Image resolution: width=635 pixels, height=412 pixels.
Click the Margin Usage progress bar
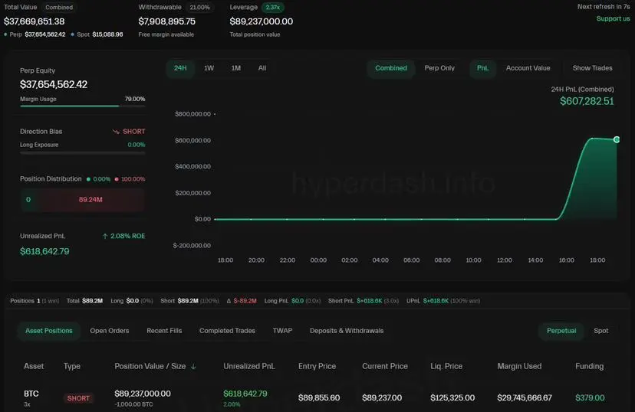(83, 106)
